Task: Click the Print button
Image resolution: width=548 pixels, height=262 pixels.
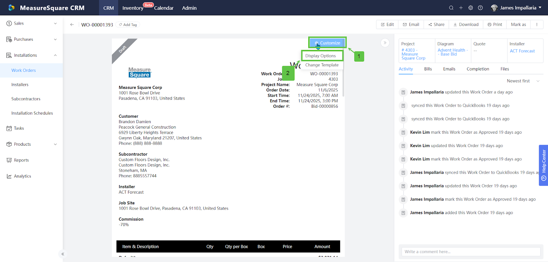Action: [x=495, y=25]
